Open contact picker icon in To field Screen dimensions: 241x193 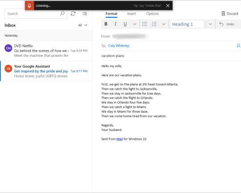(x=238, y=46)
